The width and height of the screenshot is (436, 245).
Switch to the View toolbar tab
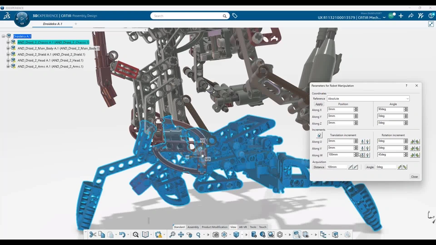tap(233, 227)
